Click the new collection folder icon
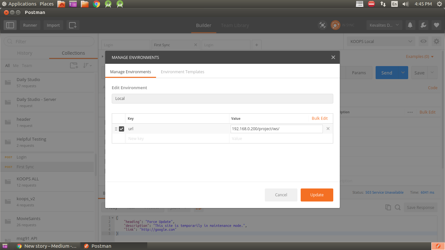This screenshot has height=250, width=445. point(74,65)
